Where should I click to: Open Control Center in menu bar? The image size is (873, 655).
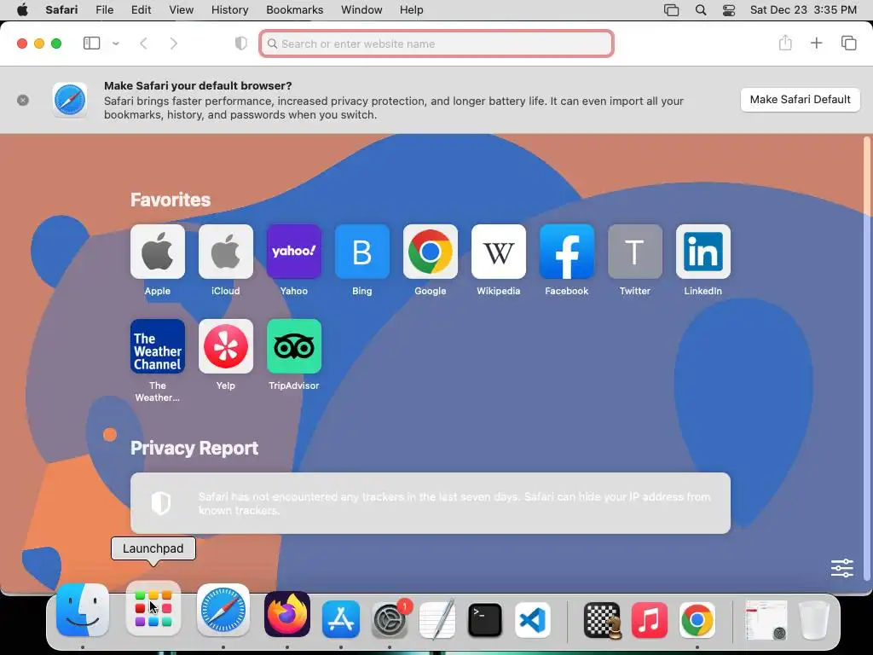[729, 10]
